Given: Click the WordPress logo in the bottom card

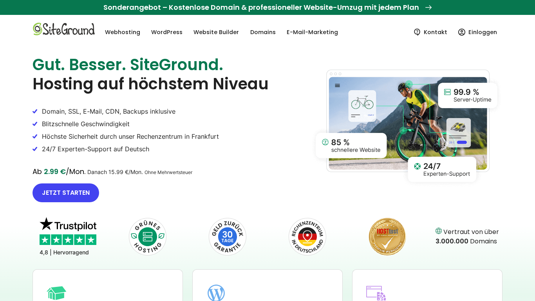Looking at the screenshot, I should coord(216,293).
